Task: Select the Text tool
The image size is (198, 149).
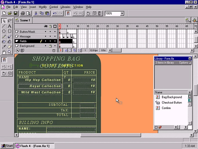Action: [10, 26]
